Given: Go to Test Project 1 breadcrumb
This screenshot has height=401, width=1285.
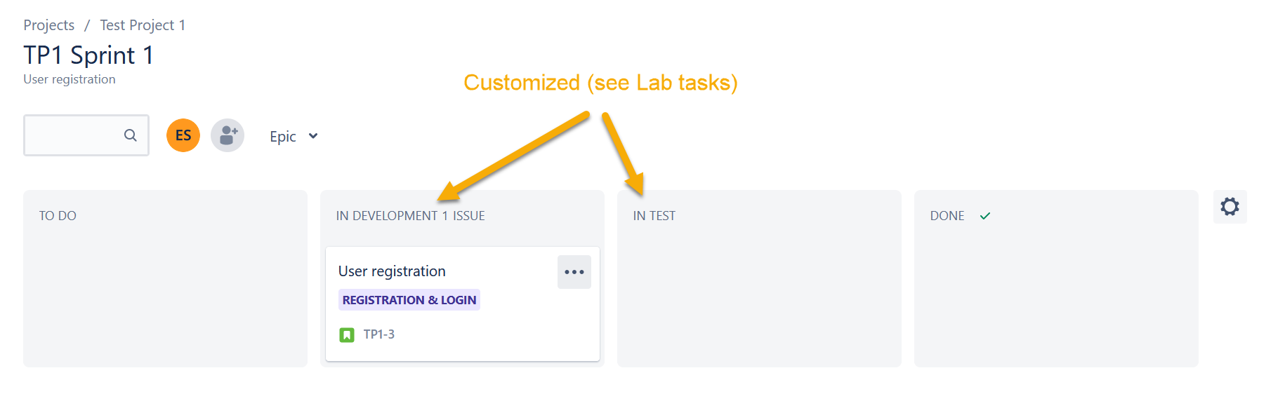Looking at the screenshot, I should point(143,25).
